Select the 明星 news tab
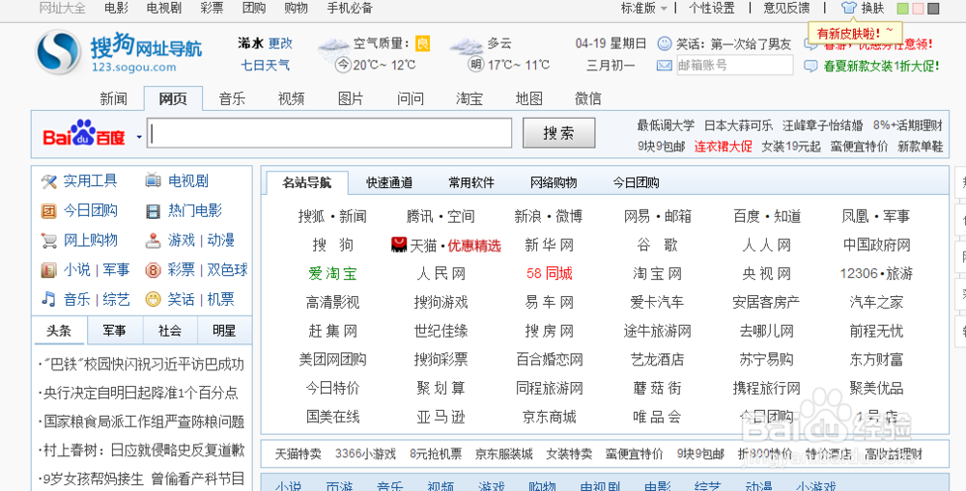 click(x=224, y=331)
